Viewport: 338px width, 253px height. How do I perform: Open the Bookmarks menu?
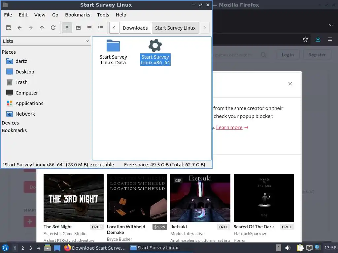click(x=78, y=15)
